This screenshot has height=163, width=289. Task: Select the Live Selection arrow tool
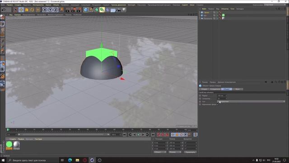click(x=16, y=10)
